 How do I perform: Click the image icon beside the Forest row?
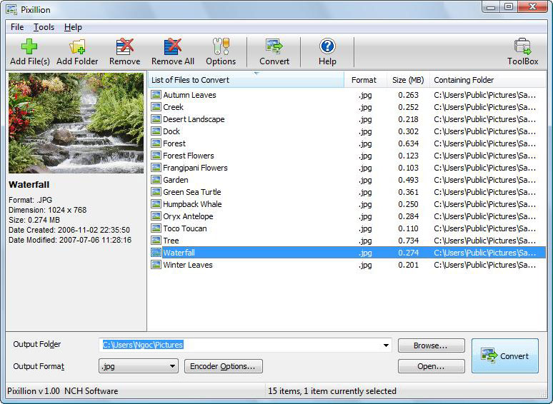pyautogui.click(x=156, y=143)
